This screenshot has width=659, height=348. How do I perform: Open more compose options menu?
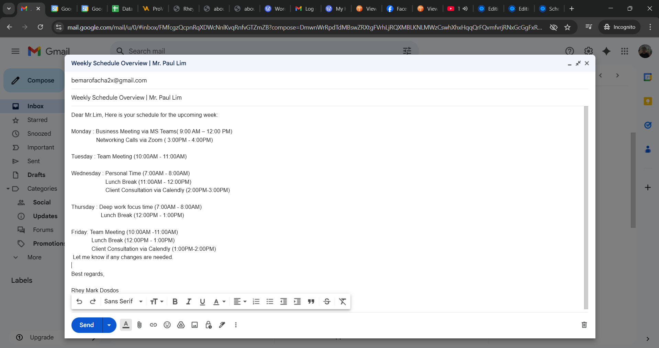(236, 325)
